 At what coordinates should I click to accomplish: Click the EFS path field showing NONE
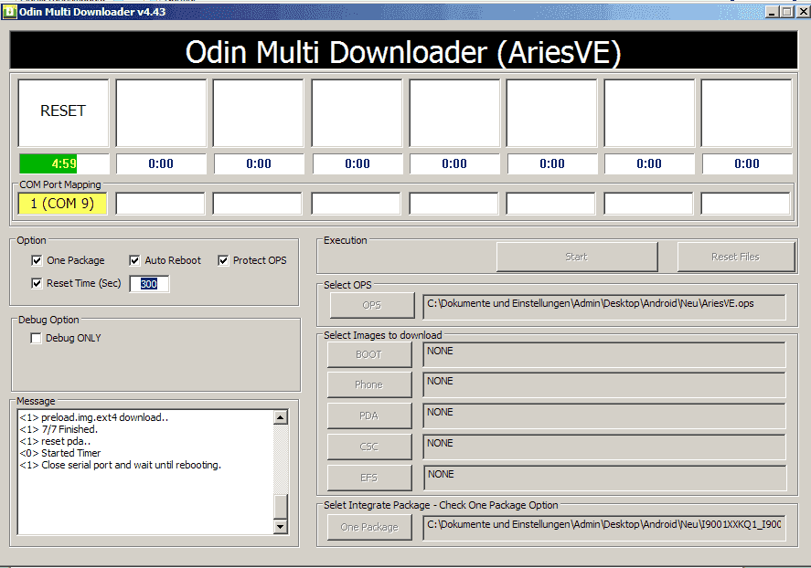pyautogui.click(x=604, y=478)
